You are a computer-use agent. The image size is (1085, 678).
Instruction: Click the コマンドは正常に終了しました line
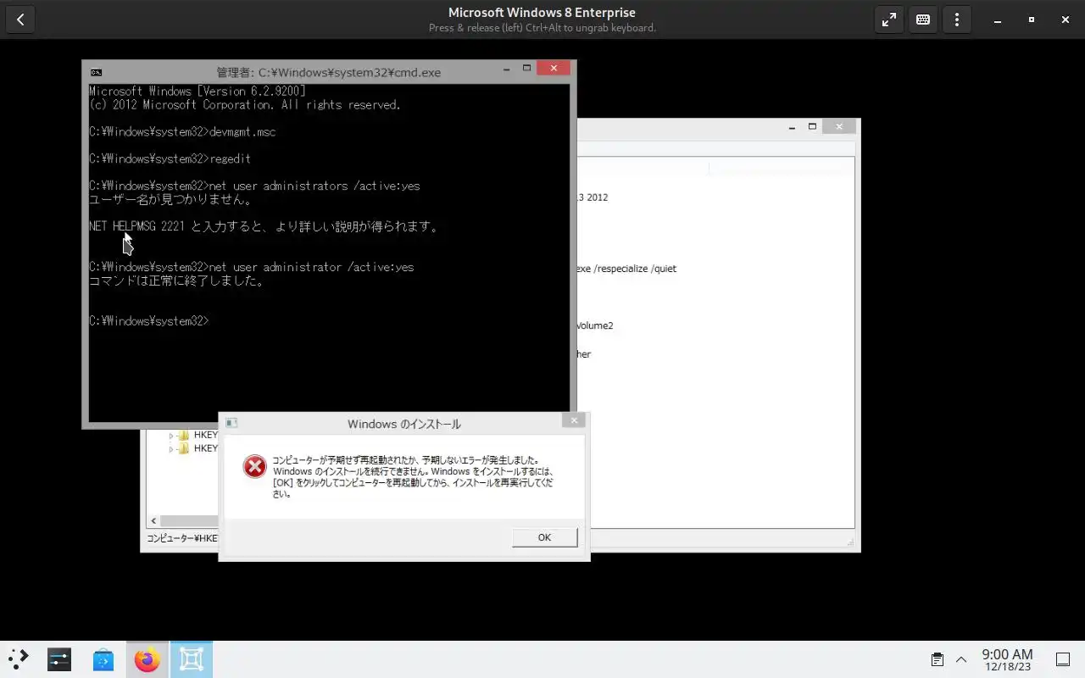point(176,281)
